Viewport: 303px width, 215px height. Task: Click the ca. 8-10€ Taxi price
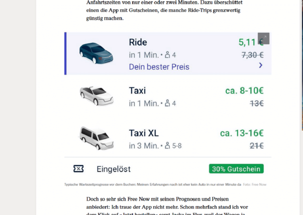pos(244,91)
